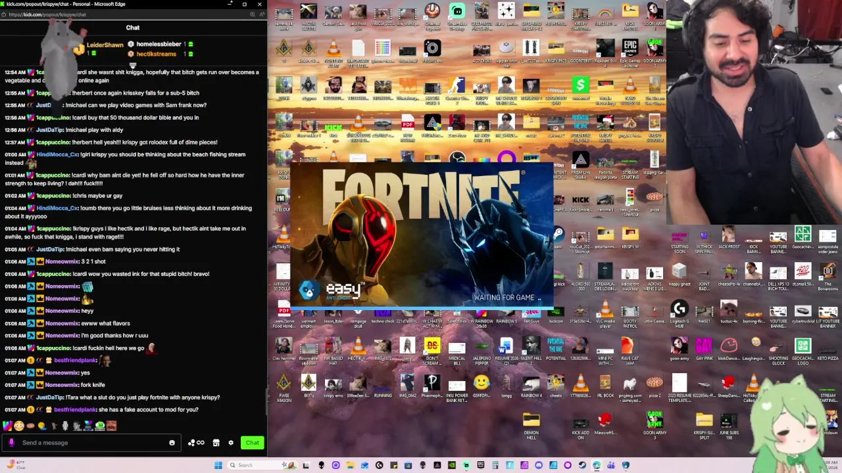The height and width of the screenshot is (473, 842).
Task: Open chat settings gear icon
Action: (x=231, y=443)
